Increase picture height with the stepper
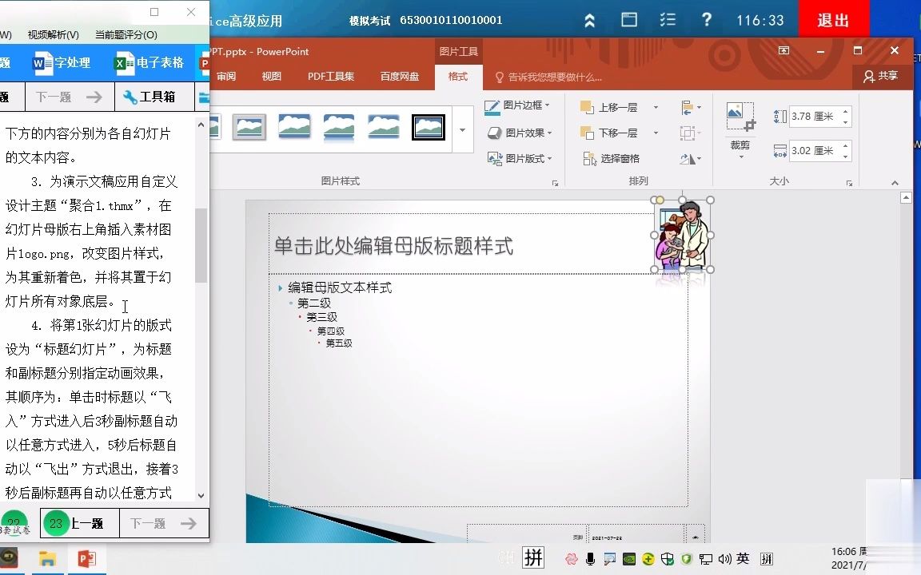This screenshot has height=575, width=921. pos(845,112)
